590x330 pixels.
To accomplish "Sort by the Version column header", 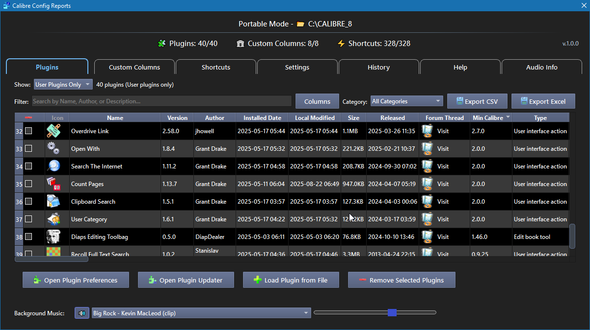I will coord(177,118).
